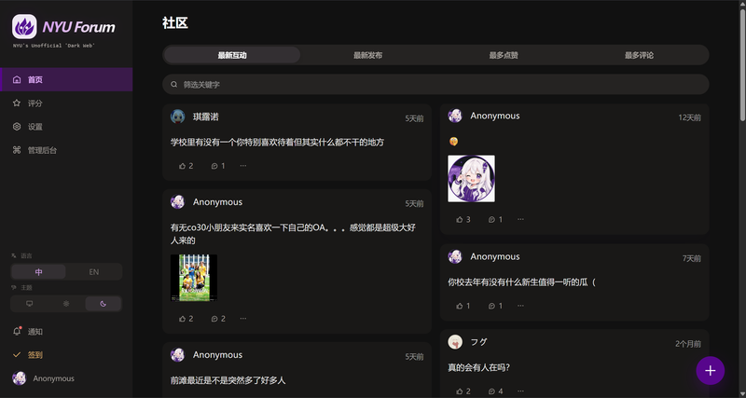Click the purple plus new post button
The image size is (746, 398).
710,370
